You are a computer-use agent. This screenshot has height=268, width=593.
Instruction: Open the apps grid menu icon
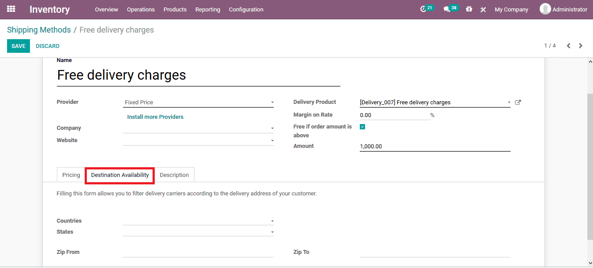(11, 9)
